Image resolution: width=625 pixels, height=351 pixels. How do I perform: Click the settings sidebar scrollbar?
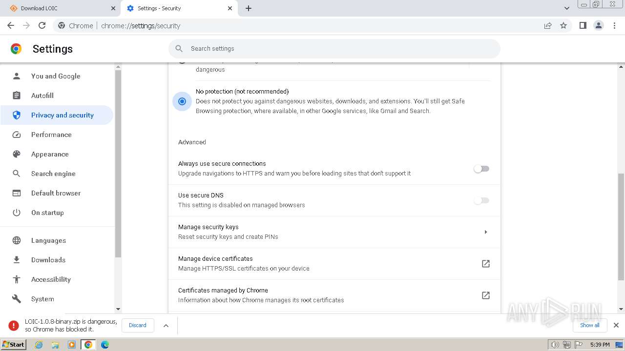tap(118, 163)
